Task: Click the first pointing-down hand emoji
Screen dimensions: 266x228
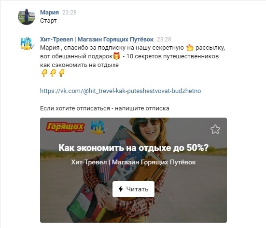Action: pyautogui.click(x=44, y=73)
